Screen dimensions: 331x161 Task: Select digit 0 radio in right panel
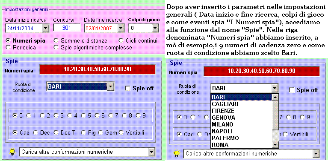[x=179, y=117]
